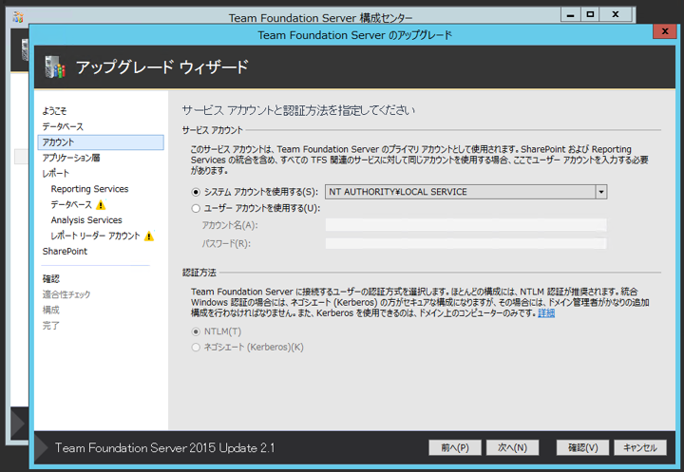Select ユーザー アカウントを使用する radio button

point(196,209)
